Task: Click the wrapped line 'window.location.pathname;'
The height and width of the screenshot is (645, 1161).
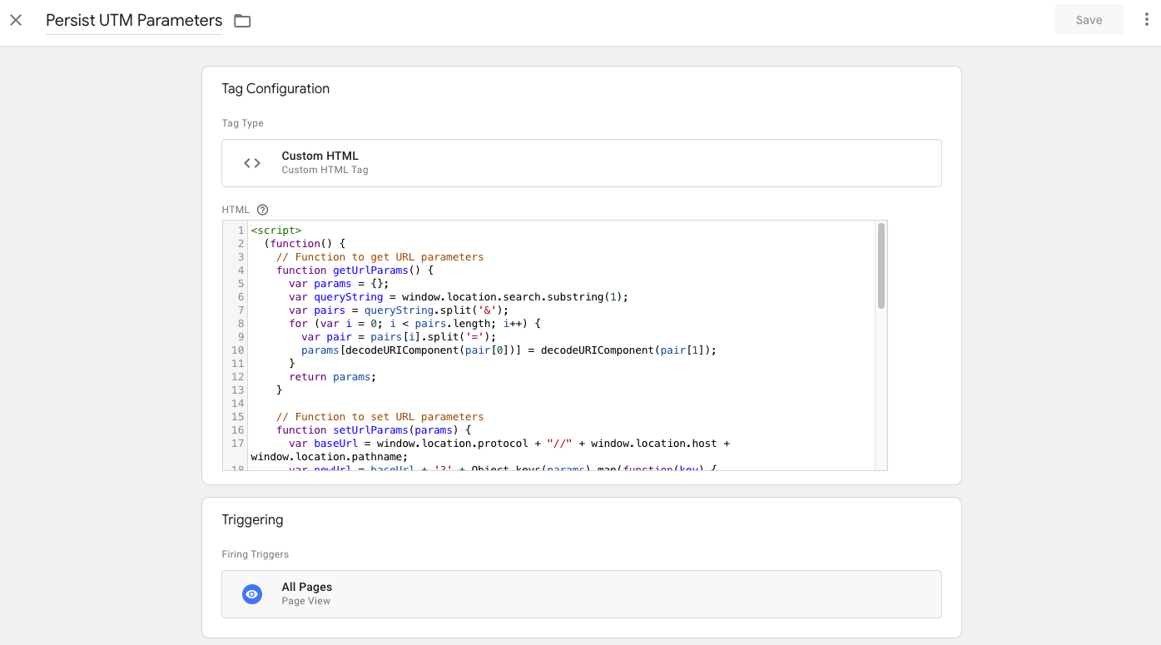Action: tap(329, 457)
